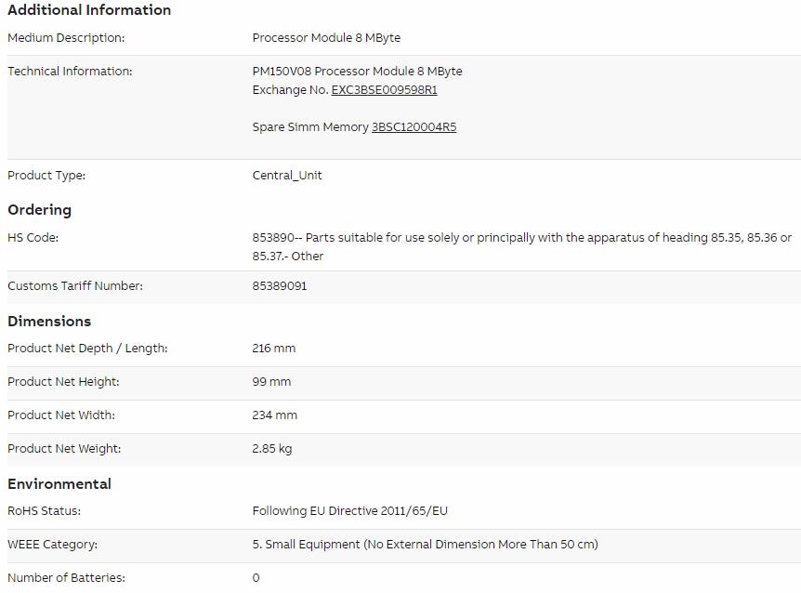Select the 234 mm width value
Screen dimensions: 801x593
pos(274,415)
